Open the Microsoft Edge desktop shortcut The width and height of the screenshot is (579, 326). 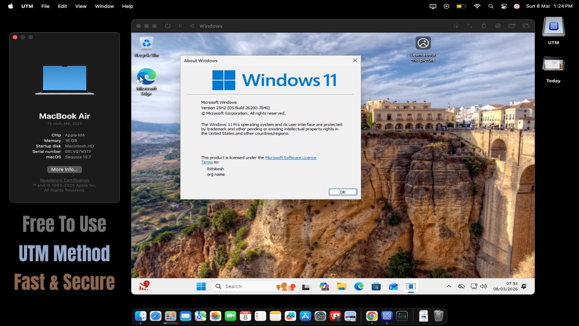point(146,82)
